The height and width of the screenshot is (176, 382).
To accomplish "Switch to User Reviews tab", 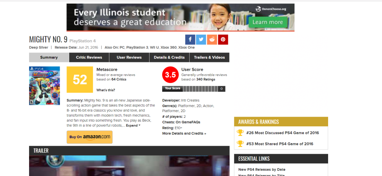I will 129,57.
